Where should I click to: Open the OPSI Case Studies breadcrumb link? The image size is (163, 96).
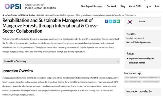pyautogui.click(x=27, y=15)
